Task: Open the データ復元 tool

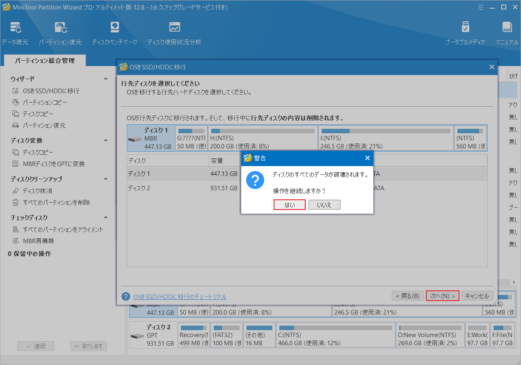Action: (15, 34)
